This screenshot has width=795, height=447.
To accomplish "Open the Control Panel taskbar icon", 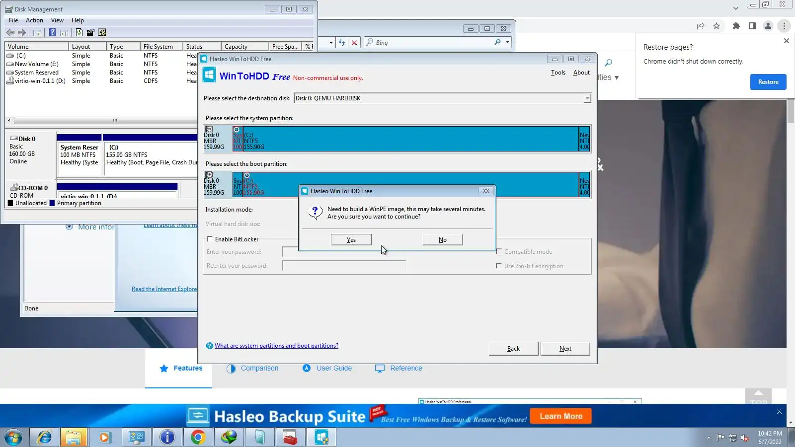I will tap(136, 438).
